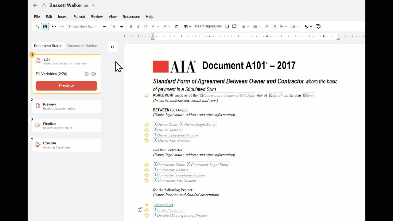The image size is (393, 221).
Task: Add a comment using the toolbar icon
Action: point(234,27)
